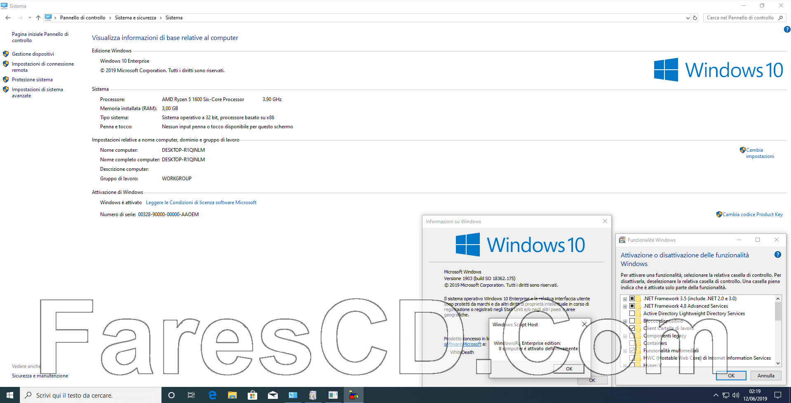Open Sicurezza e manutenzione link
The image size is (791, 403).
[x=40, y=376]
